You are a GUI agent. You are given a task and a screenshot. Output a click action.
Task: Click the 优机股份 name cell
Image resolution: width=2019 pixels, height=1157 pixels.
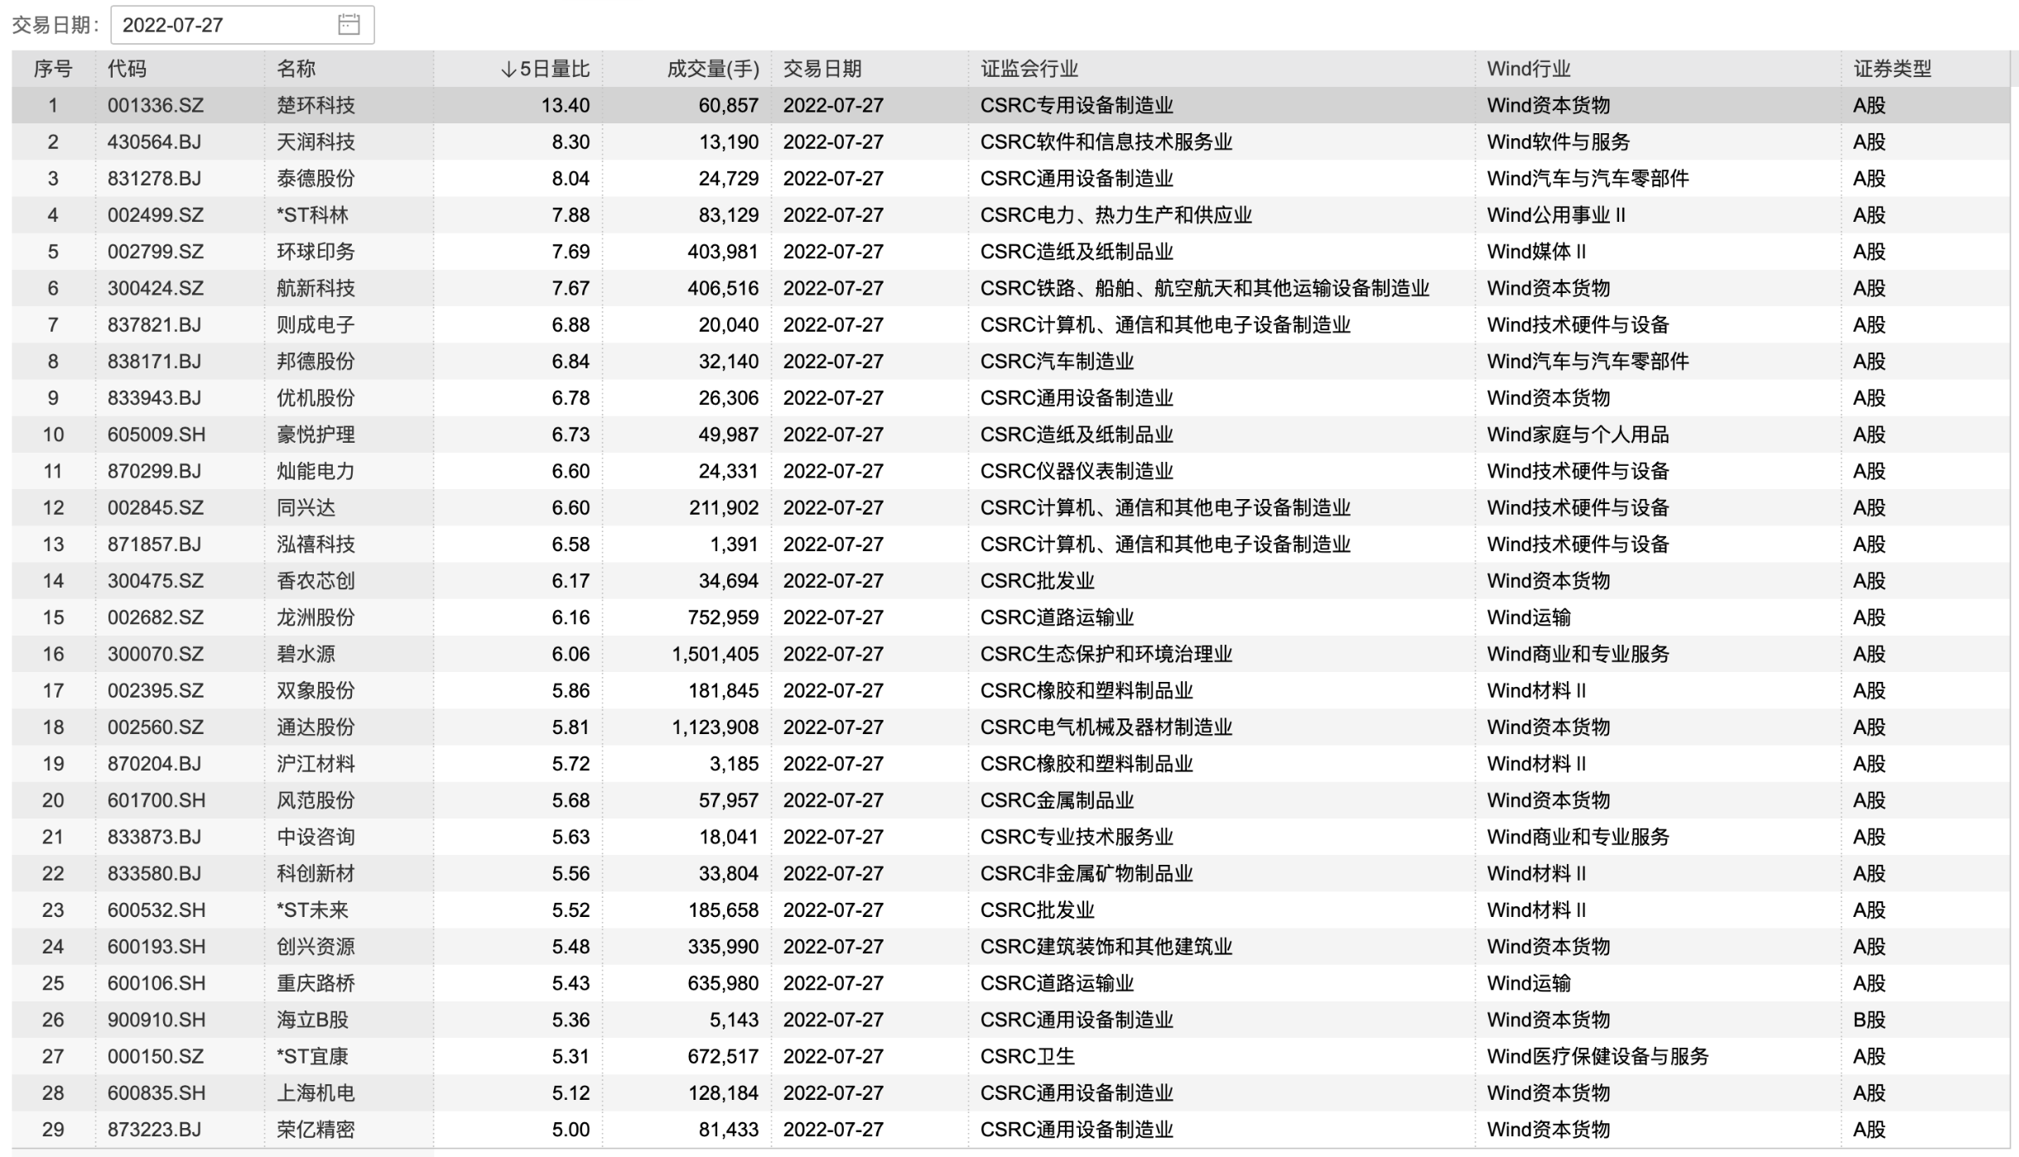pos(316,398)
